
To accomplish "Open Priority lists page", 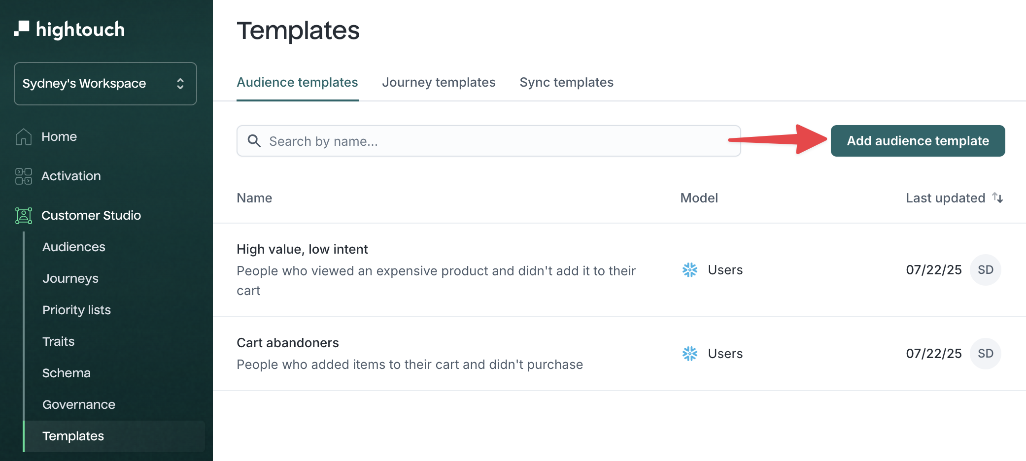I will (76, 310).
